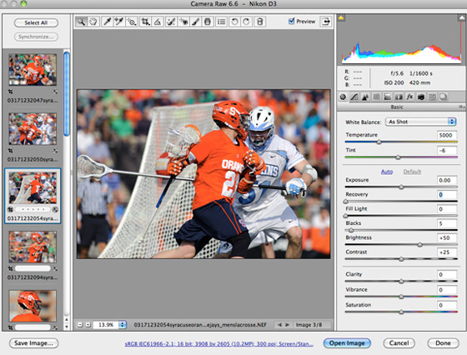Select the Red Eye Removal tool
Screen dimensions: 467x355
183,22
